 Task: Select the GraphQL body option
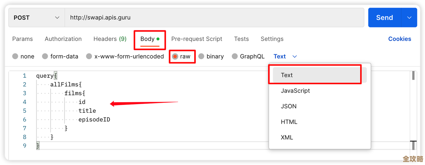point(235,57)
